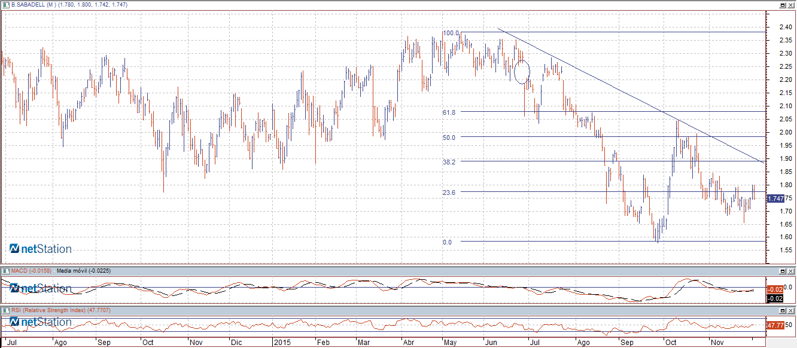This screenshot has width=797, height=348.
Task: Click the Fibonacci 100.0 level label
Action: click(x=451, y=33)
